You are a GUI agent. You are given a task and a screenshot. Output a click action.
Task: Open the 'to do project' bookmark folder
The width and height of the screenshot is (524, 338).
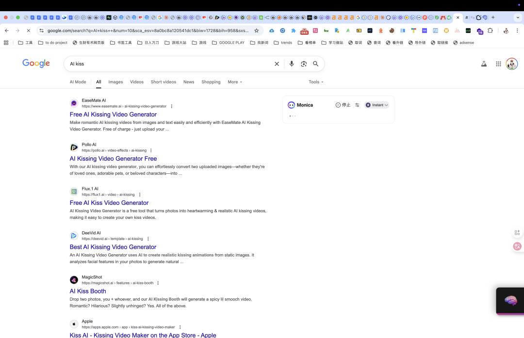[x=53, y=43]
